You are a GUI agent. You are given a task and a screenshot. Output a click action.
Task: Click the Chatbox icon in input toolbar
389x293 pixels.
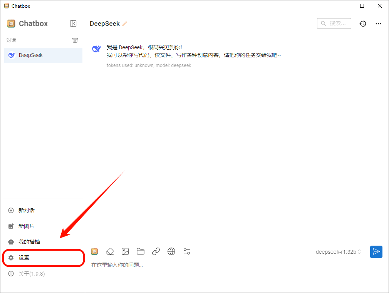tap(94, 251)
